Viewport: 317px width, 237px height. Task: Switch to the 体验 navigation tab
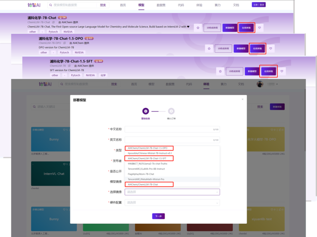pos(206,84)
